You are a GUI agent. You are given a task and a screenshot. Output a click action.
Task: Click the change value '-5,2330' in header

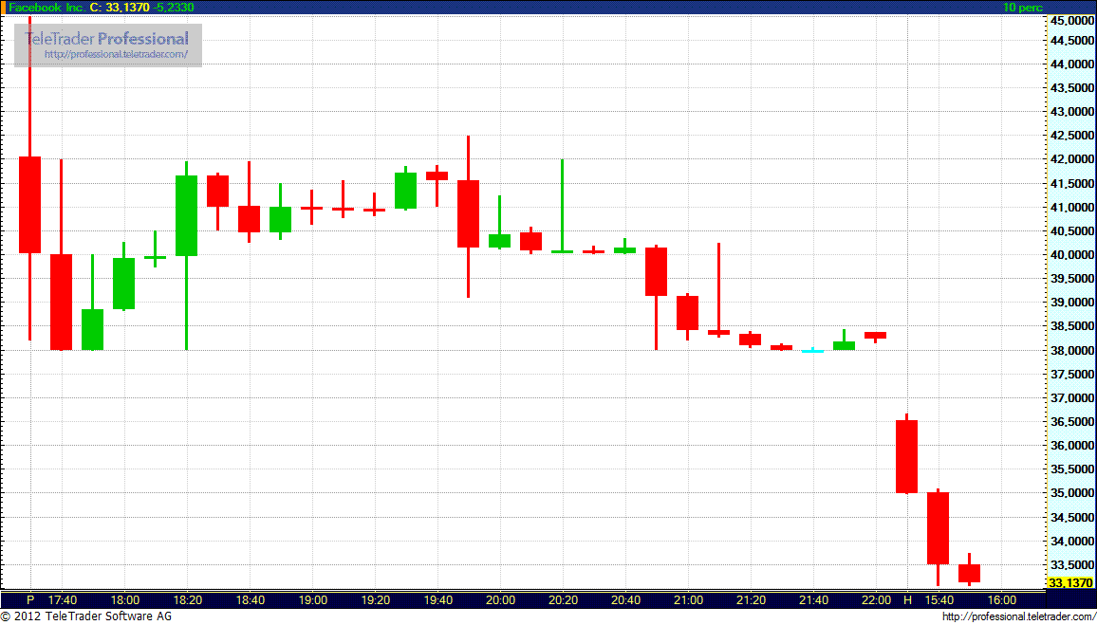[174, 8]
